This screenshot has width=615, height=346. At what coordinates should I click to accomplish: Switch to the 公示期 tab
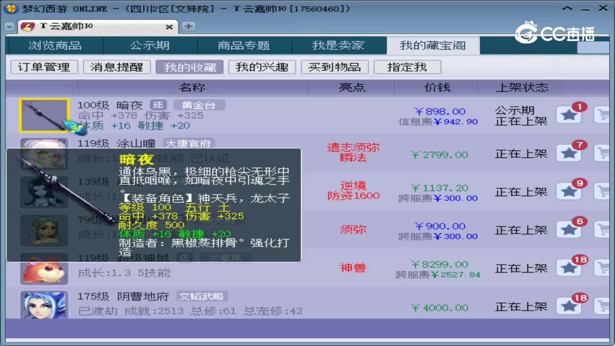coord(149,46)
